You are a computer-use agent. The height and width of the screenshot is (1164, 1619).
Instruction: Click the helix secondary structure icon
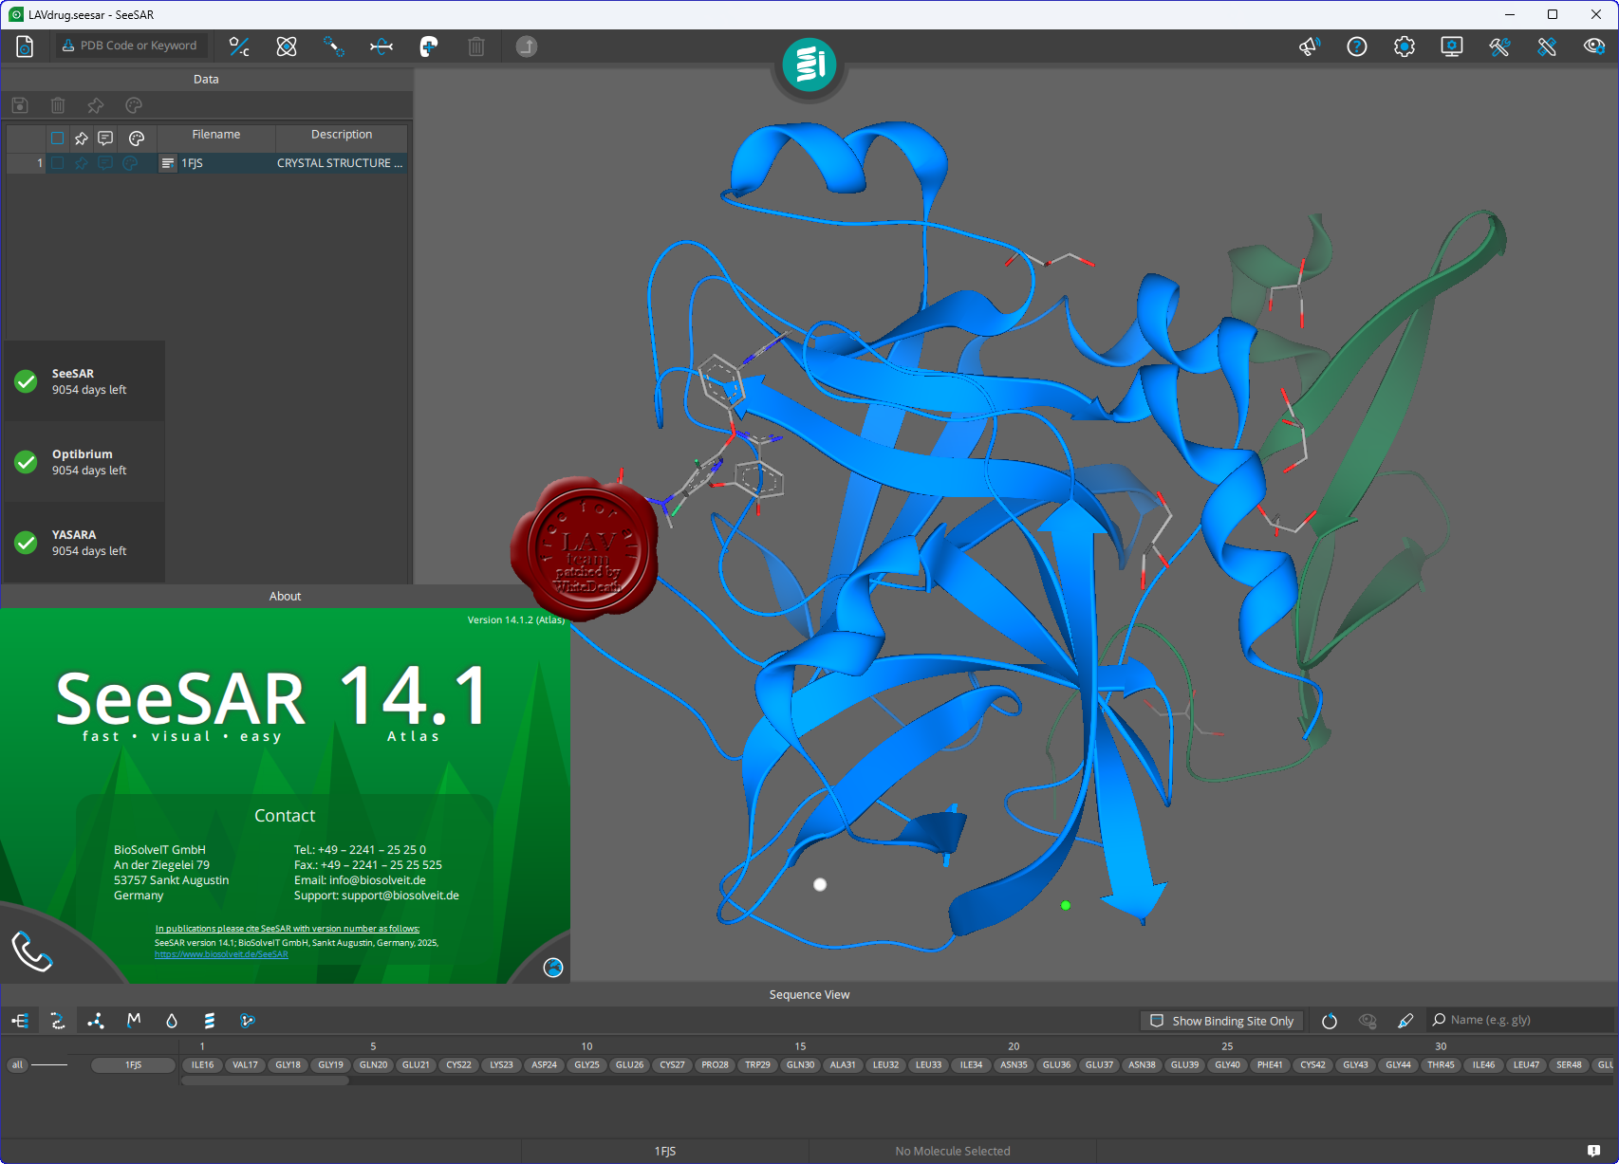point(210,1021)
